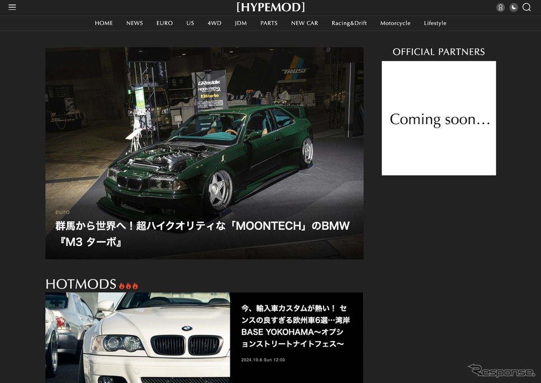Click the OFFICIAL PARTNERS heading

point(439,52)
